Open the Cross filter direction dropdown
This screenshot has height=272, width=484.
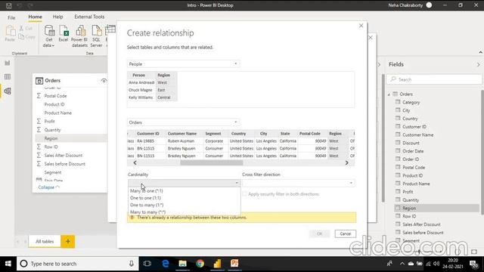click(x=299, y=183)
